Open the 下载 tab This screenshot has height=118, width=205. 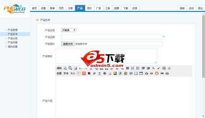coord(126,8)
